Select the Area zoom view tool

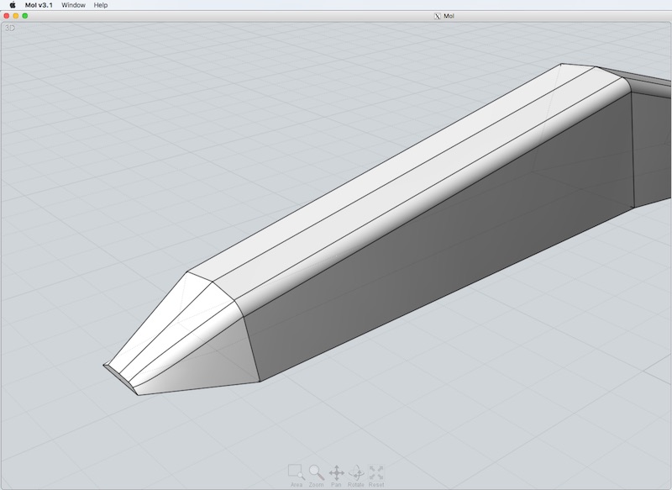point(297,476)
